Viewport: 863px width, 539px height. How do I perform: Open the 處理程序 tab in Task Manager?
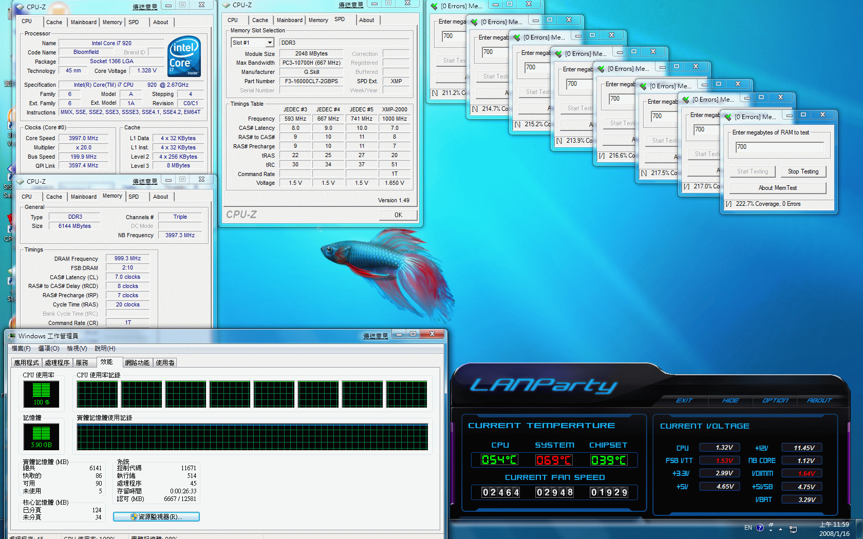(x=58, y=362)
